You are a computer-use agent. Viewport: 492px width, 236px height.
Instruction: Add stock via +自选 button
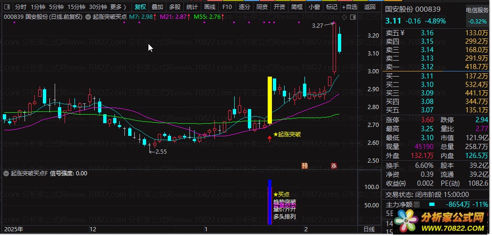pyautogui.click(x=350, y=7)
